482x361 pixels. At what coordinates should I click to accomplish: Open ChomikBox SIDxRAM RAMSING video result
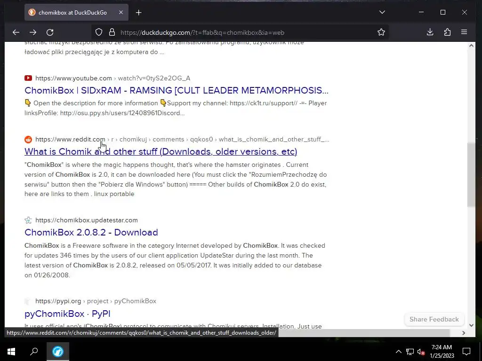(x=177, y=90)
